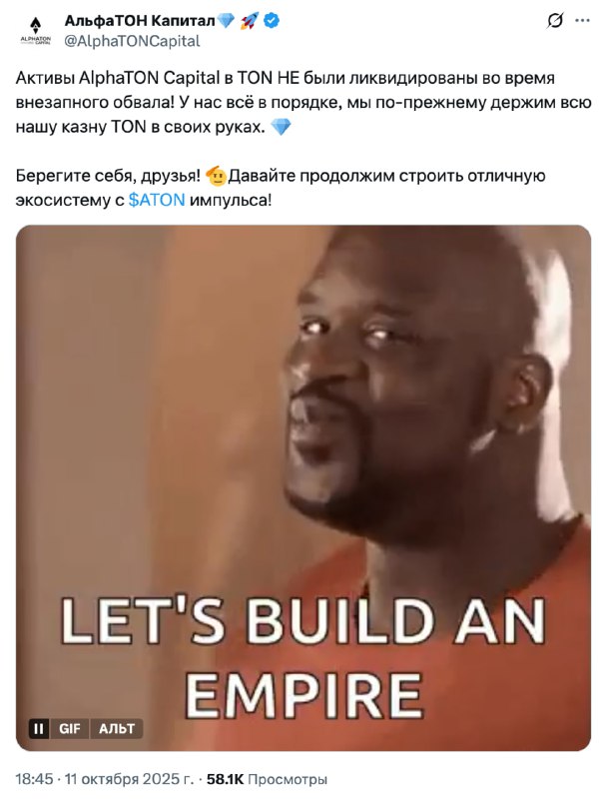
Task: Open the AlphaTON Capital profile avatar
Action: [35, 31]
